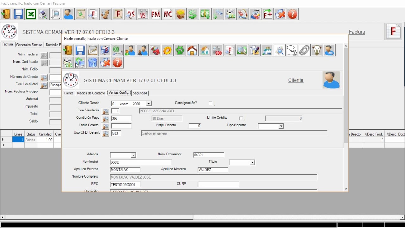
Task: Click the Nombre(s) field showing JOSE
Action: (x=141, y=162)
